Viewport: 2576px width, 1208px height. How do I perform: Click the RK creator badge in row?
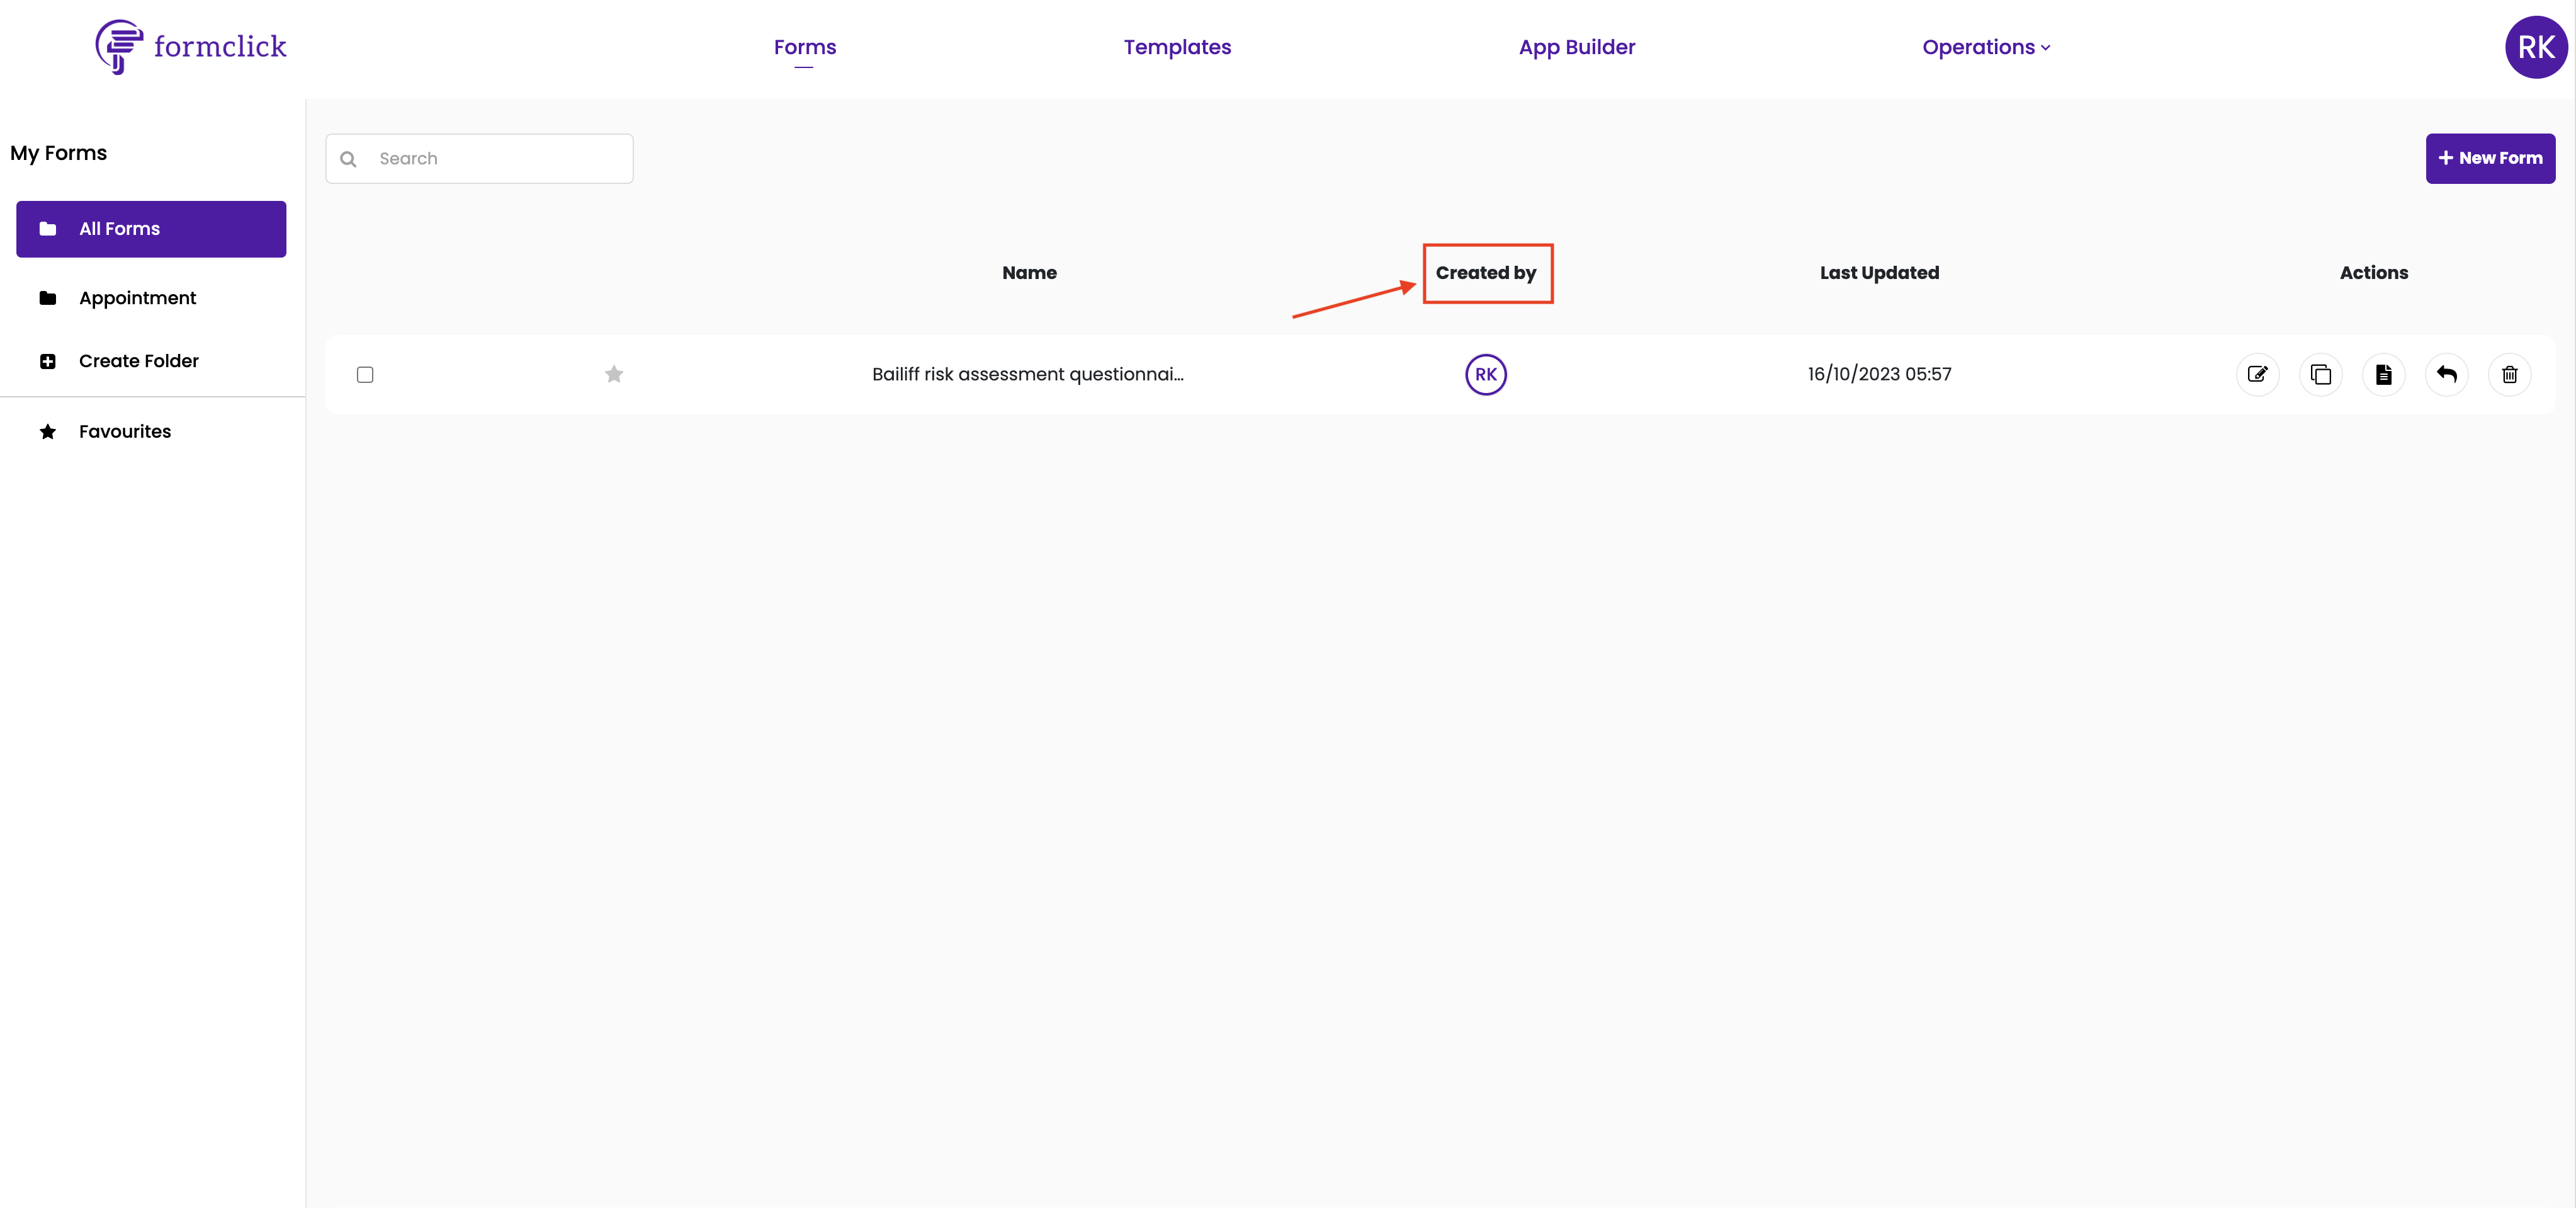[1485, 374]
